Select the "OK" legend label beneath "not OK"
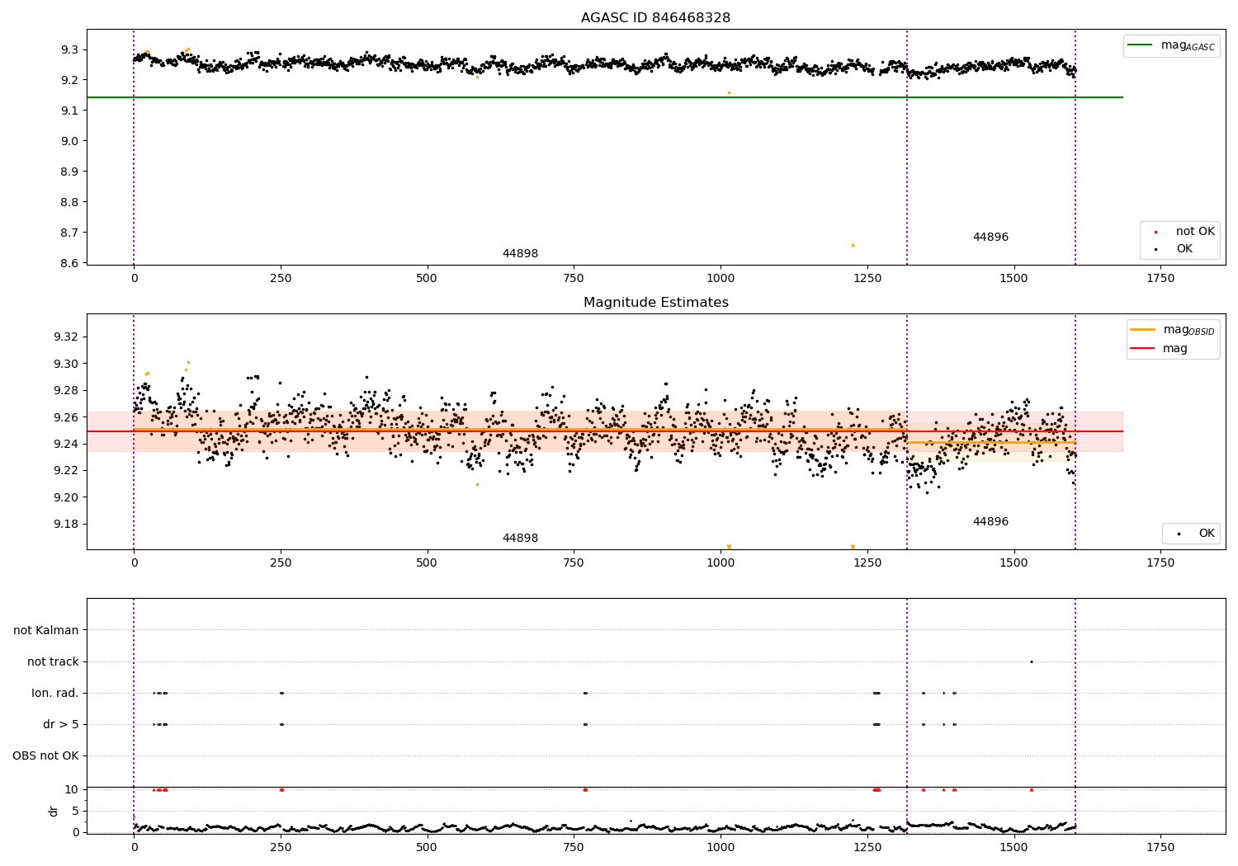The height and width of the screenshot is (866, 1238). click(x=1184, y=249)
